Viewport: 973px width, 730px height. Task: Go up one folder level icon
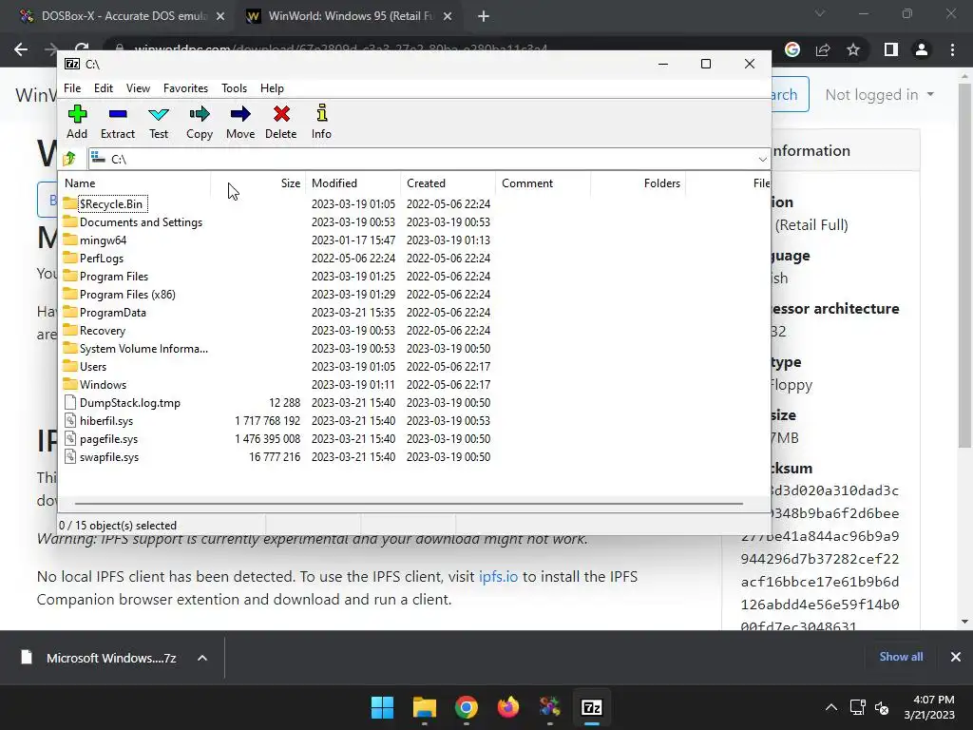pyautogui.click(x=69, y=159)
